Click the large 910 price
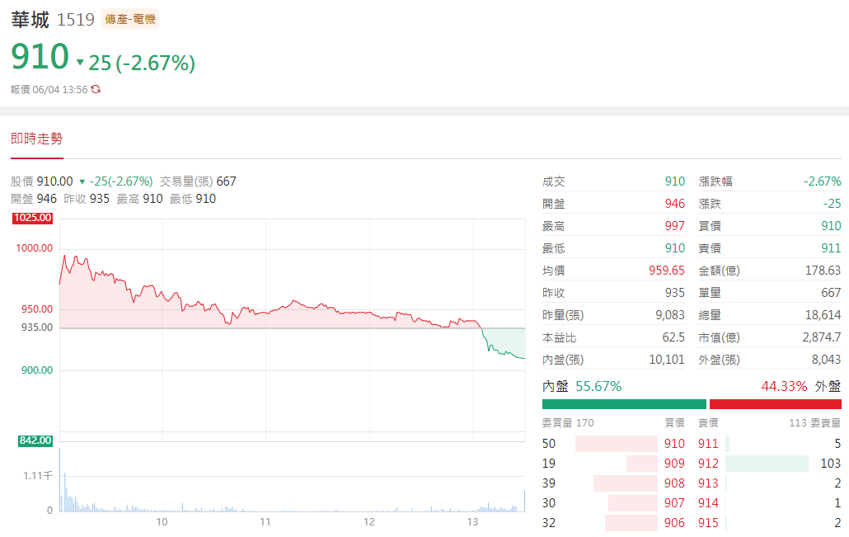 (x=40, y=56)
